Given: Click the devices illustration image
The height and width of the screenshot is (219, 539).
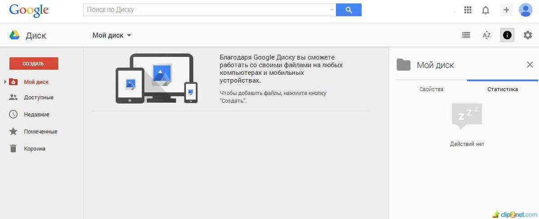Looking at the screenshot, I should [x=156, y=78].
